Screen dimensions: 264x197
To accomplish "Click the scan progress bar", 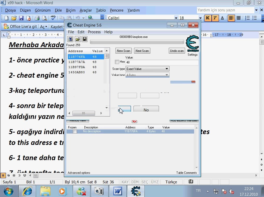I will point(137,42).
